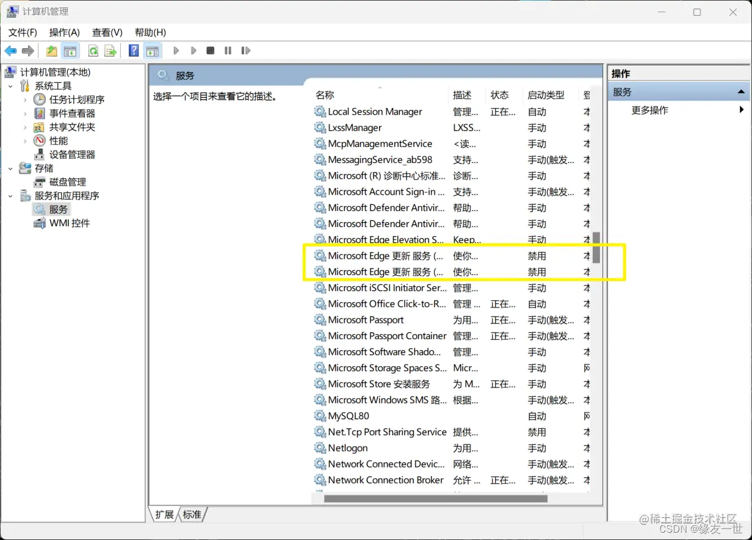Click the gray Forward arrow in toolbar
The height and width of the screenshot is (540, 752).
coord(27,51)
